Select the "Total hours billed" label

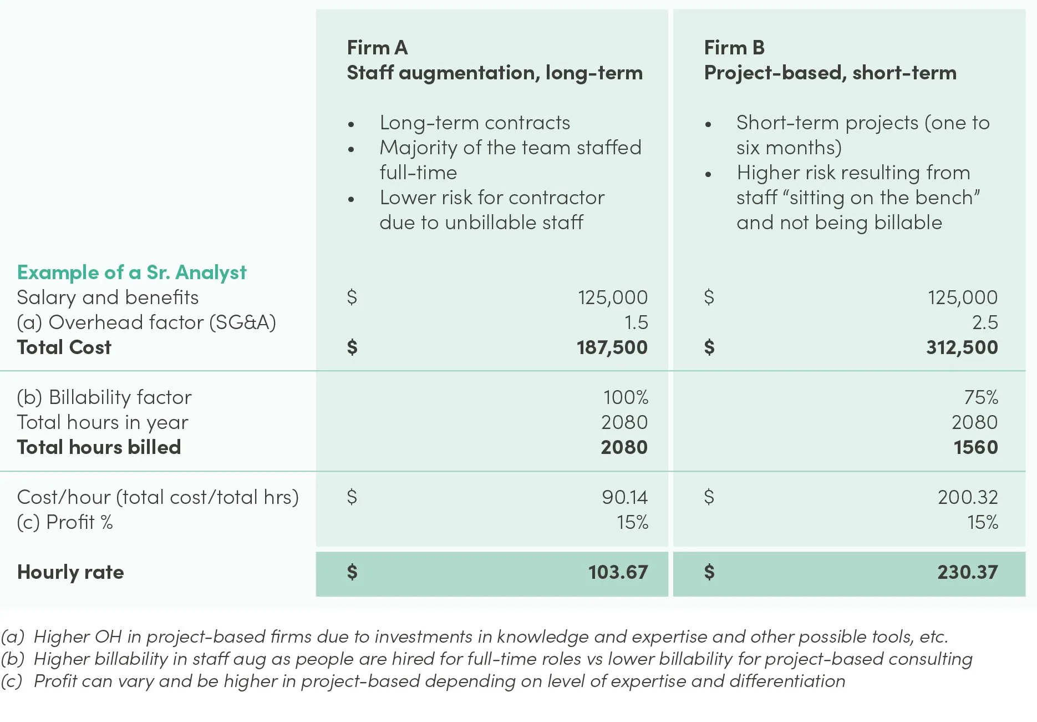click(x=99, y=447)
